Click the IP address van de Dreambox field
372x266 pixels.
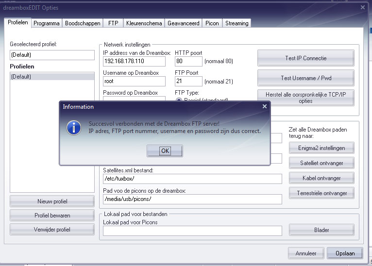point(135,61)
